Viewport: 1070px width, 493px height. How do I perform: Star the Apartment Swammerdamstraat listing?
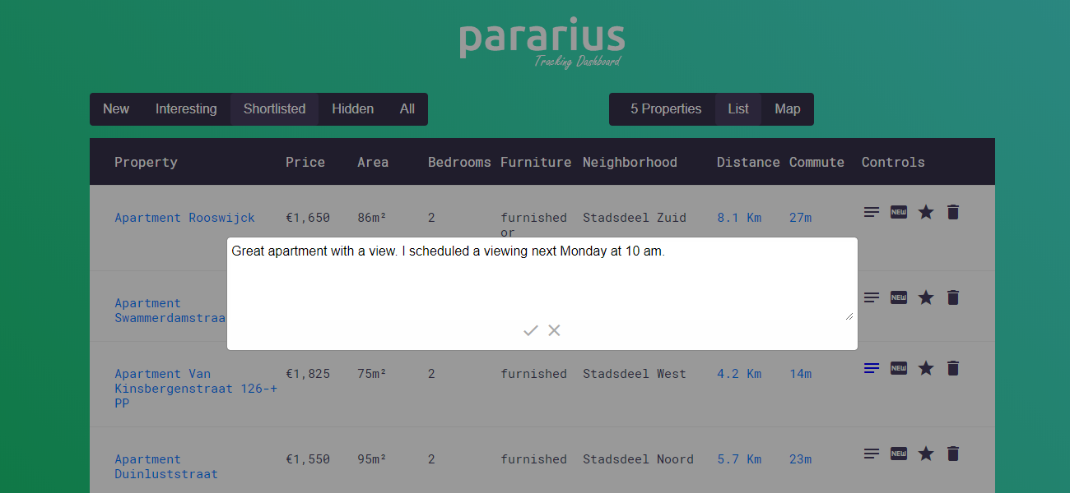[x=926, y=297]
